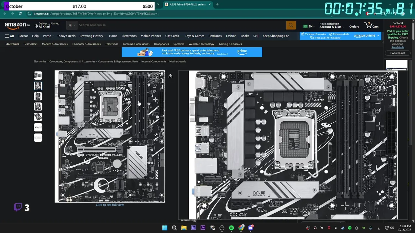Open Gift Cards in the nav bar
The height and width of the screenshot is (233, 415).
point(172,36)
